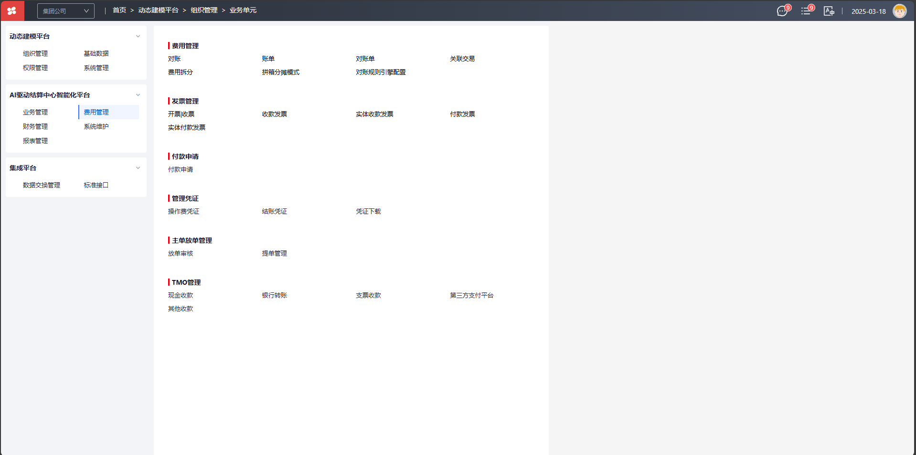Open the 提单管理 link

tap(275, 253)
